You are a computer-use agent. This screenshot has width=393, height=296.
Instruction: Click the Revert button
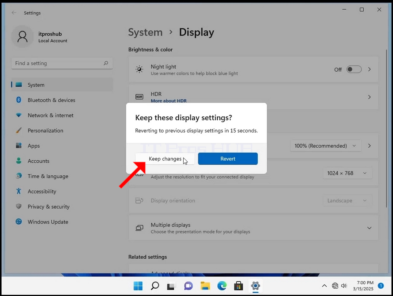pos(228,159)
